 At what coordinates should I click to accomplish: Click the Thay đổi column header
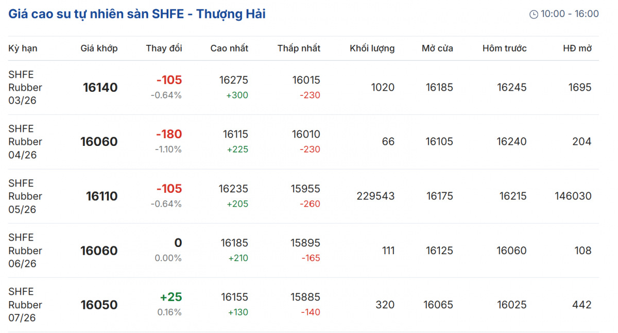click(x=164, y=48)
